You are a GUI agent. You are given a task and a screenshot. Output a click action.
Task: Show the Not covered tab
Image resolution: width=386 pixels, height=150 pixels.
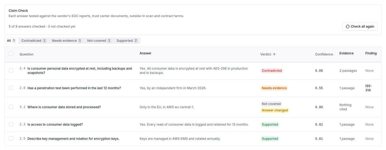click(99, 41)
